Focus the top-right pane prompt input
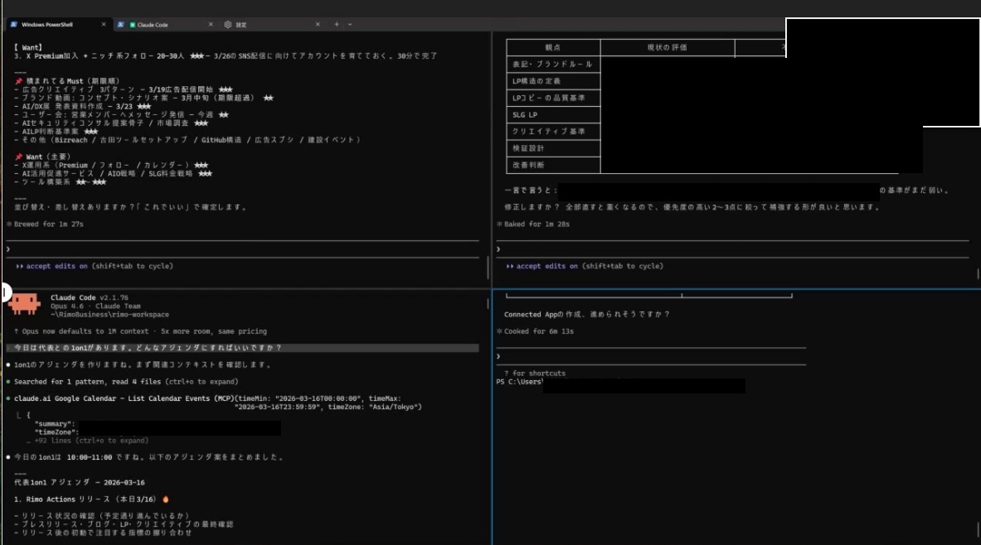The height and width of the screenshot is (545, 981). point(730,248)
